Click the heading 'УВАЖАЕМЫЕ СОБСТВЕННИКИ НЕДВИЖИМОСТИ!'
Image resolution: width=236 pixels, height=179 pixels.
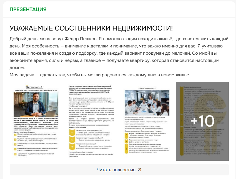click(91, 28)
